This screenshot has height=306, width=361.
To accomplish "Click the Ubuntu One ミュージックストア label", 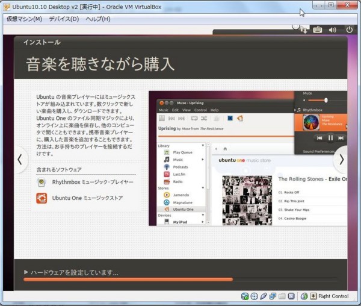I will (87, 198).
